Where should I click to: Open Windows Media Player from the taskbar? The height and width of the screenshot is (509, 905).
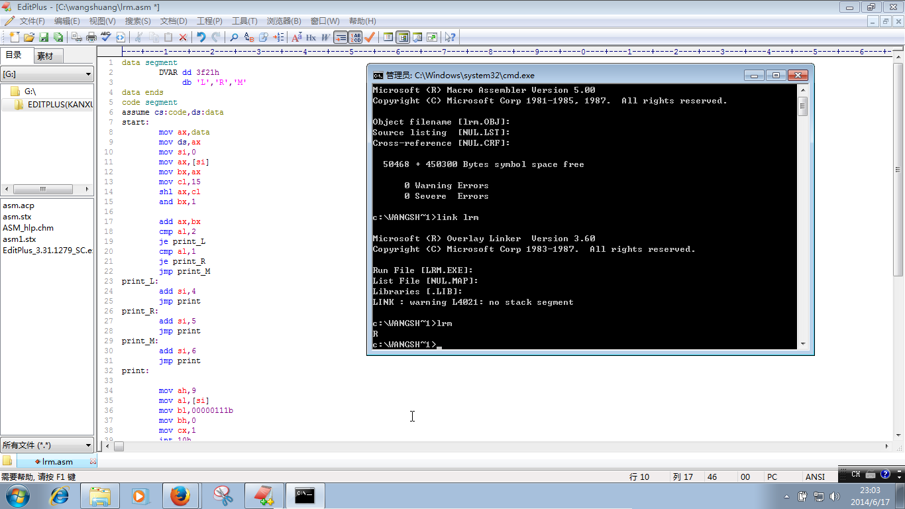tap(139, 496)
